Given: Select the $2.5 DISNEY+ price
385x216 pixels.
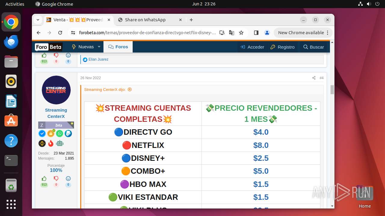Looking at the screenshot, I should (x=261, y=158).
